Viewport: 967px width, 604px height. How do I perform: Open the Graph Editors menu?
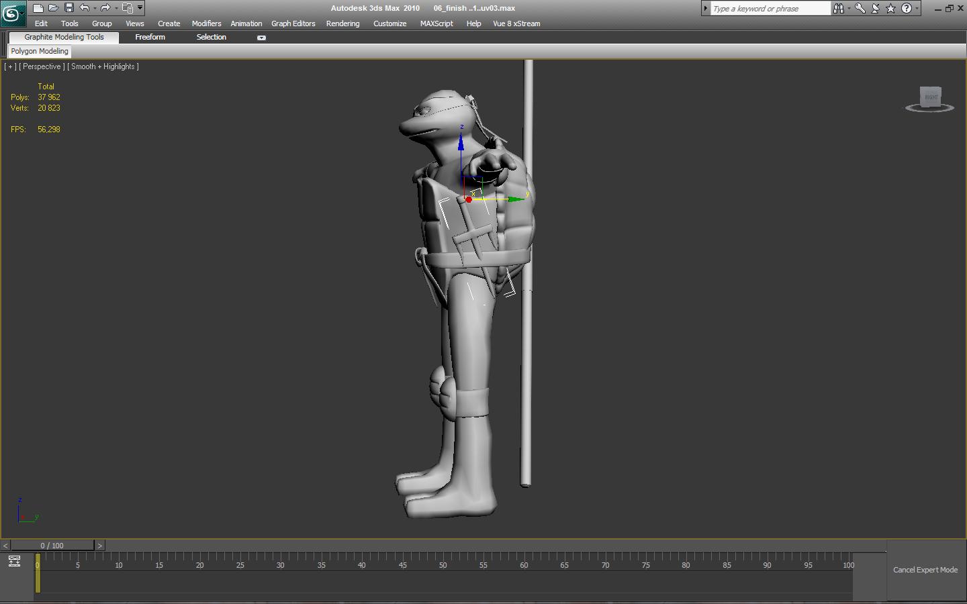[293, 23]
